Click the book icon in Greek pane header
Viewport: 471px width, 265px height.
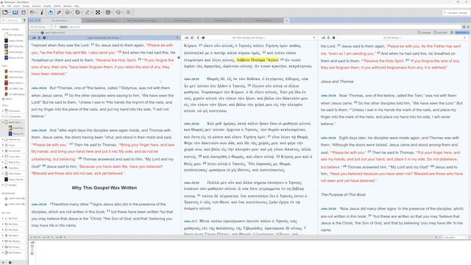pyautogui.click(x=193, y=38)
